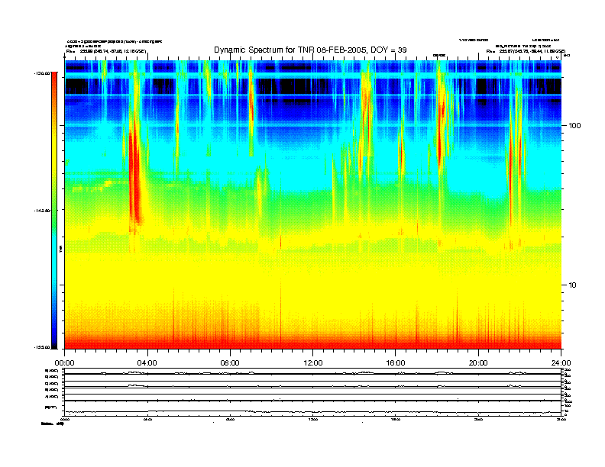Screen dimensions: 605x467
Task: Click the 100 frequency axis label
Action: (x=574, y=126)
